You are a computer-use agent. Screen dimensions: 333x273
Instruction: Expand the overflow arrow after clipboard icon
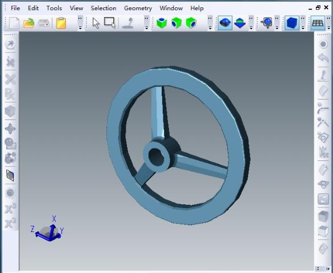pyautogui.click(x=80, y=23)
